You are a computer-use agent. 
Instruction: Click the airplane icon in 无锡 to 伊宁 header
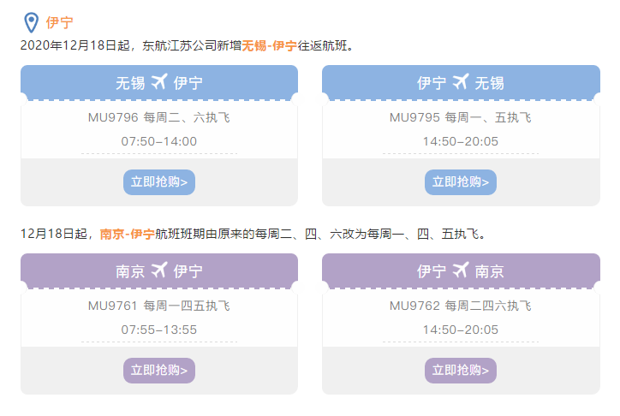159,82
